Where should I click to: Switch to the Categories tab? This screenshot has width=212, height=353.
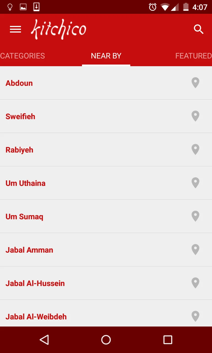[23, 56]
